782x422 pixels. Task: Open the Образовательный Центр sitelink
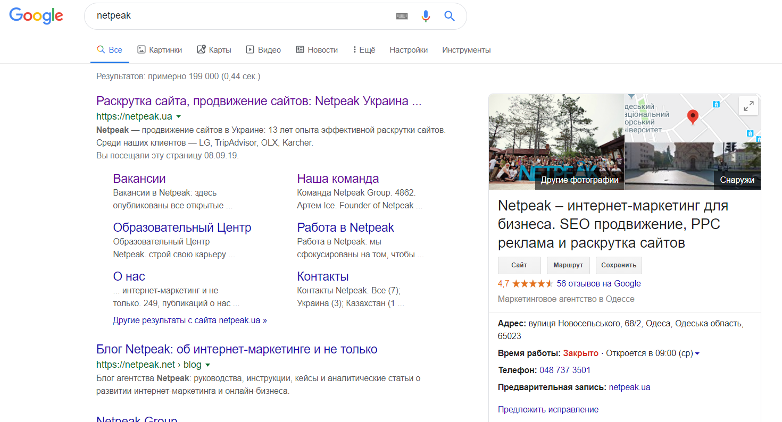coord(182,227)
